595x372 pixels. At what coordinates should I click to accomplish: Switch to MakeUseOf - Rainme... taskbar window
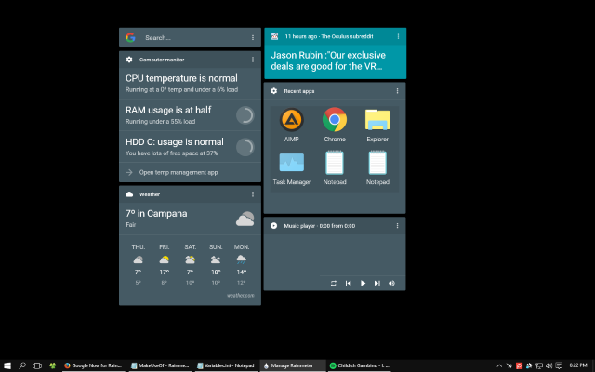click(160, 365)
